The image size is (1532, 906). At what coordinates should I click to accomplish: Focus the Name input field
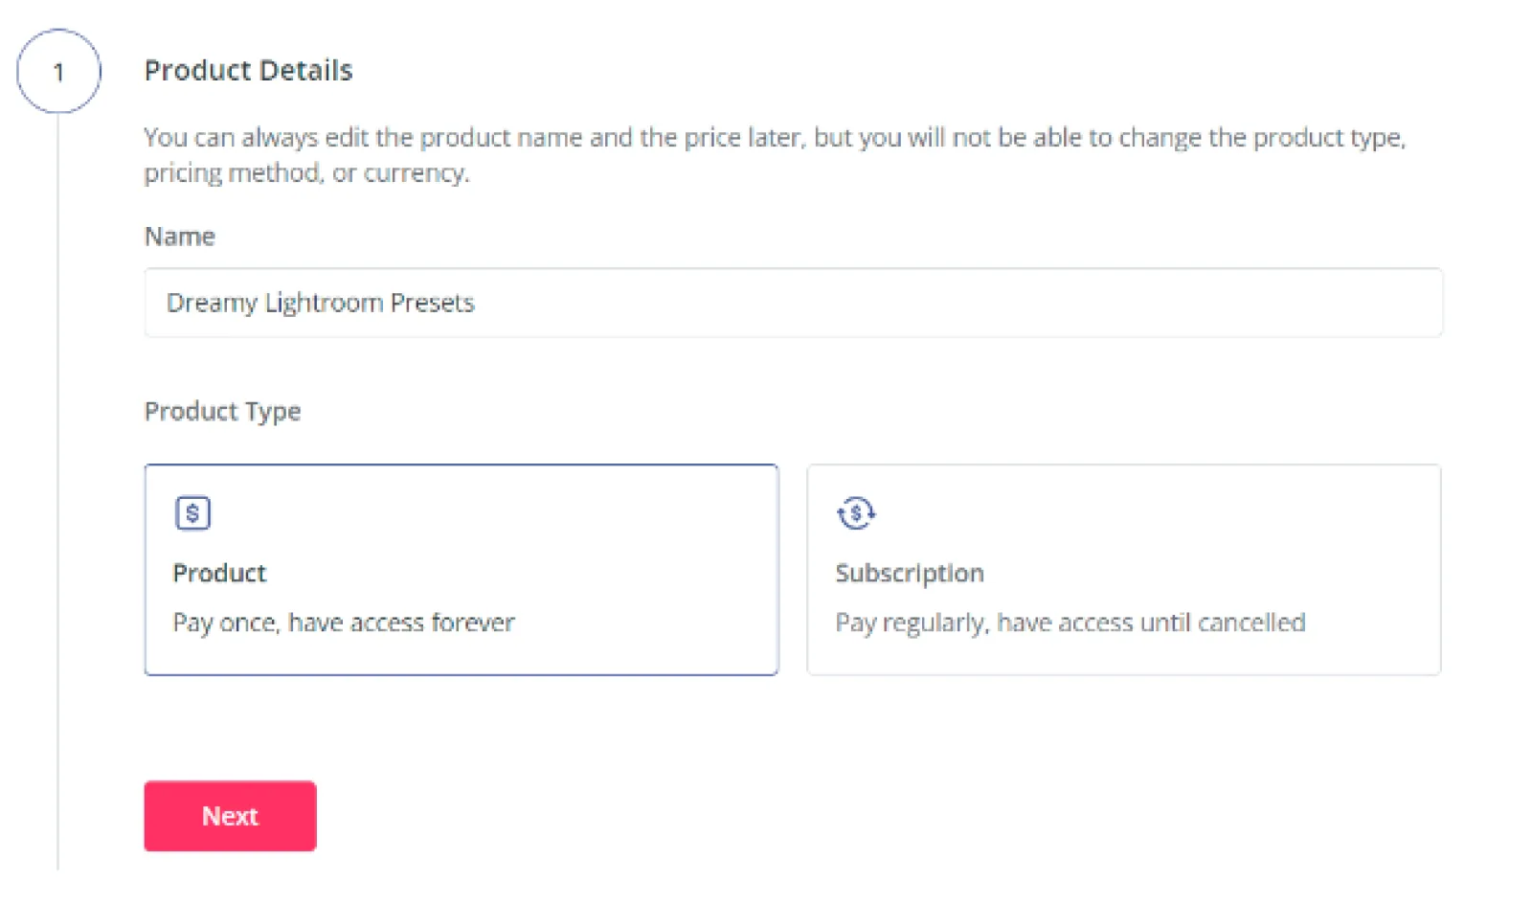(862, 303)
